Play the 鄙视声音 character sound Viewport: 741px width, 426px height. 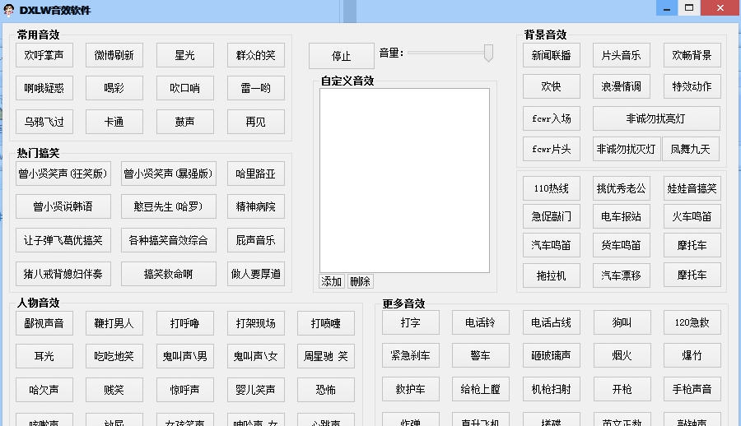(x=44, y=323)
